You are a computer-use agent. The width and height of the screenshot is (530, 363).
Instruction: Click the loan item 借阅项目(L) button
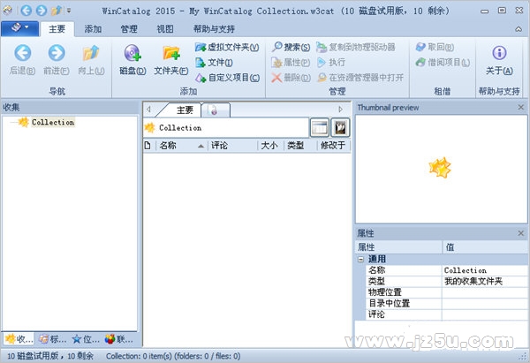(443, 63)
